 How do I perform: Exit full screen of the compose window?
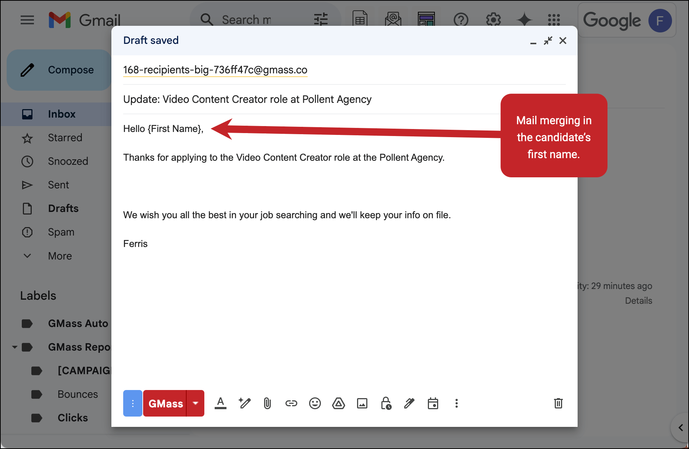pyautogui.click(x=548, y=41)
